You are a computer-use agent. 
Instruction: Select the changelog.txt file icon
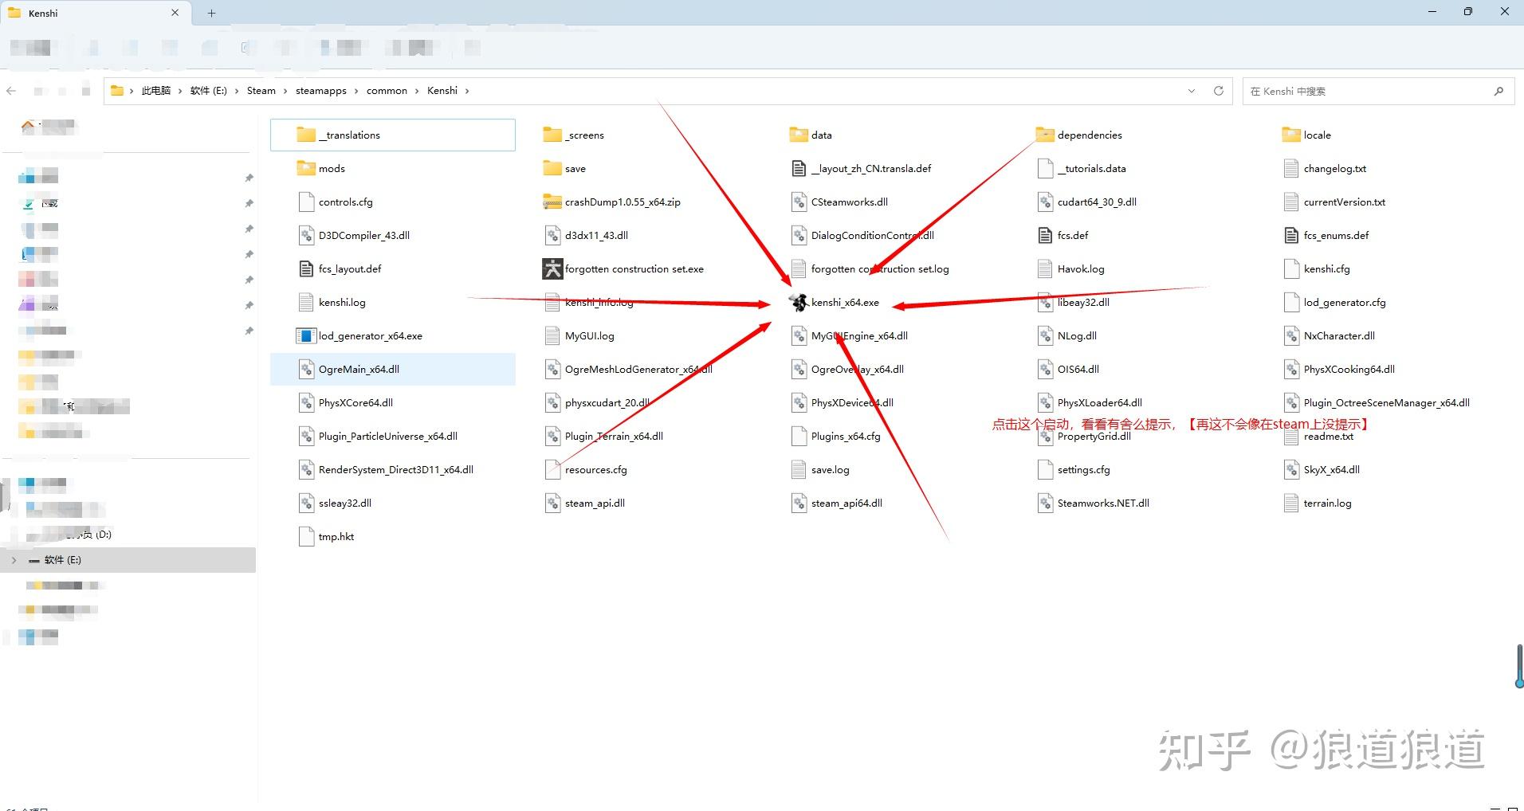(x=1291, y=169)
